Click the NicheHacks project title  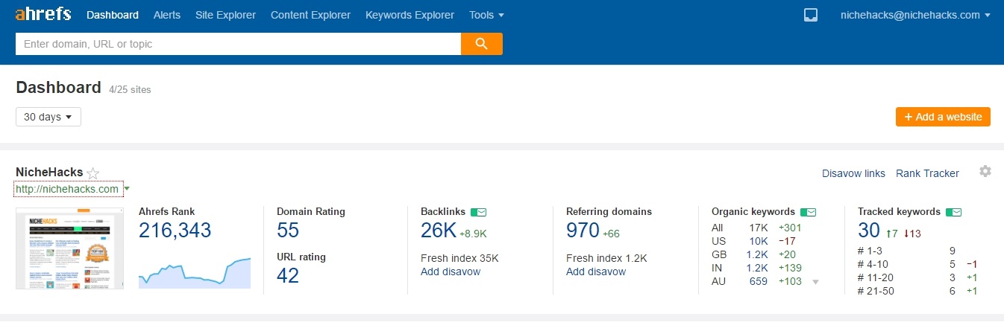(x=49, y=173)
